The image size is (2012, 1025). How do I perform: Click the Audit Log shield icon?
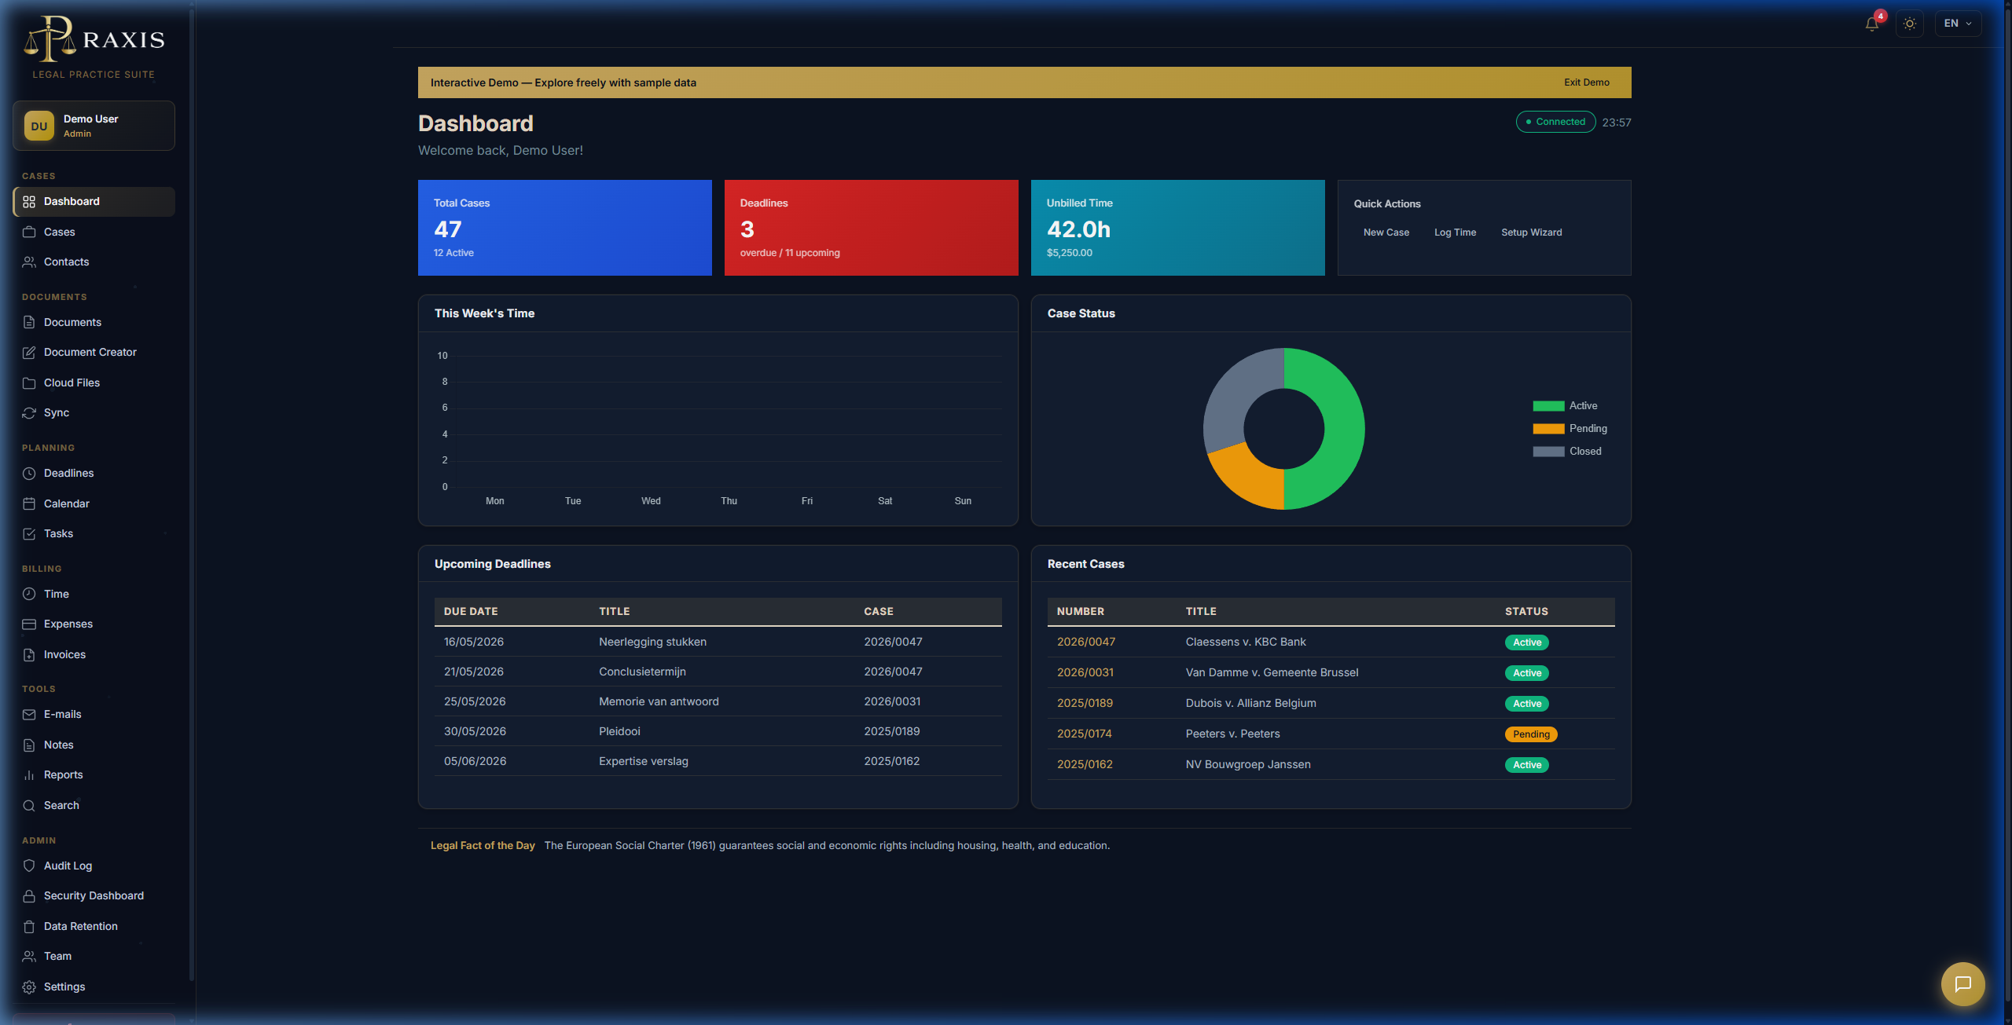(29, 866)
